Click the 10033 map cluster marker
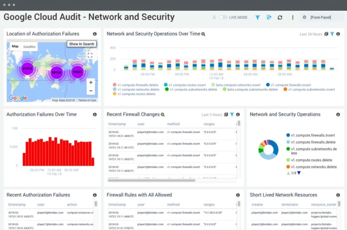 (77, 72)
